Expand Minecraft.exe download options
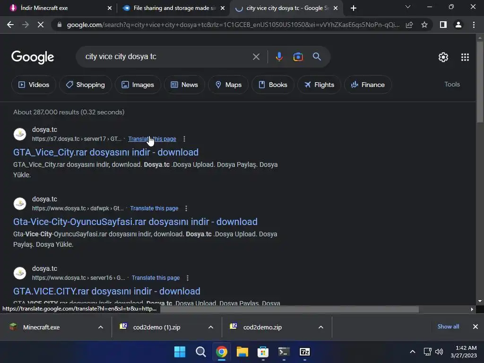 [101, 327]
